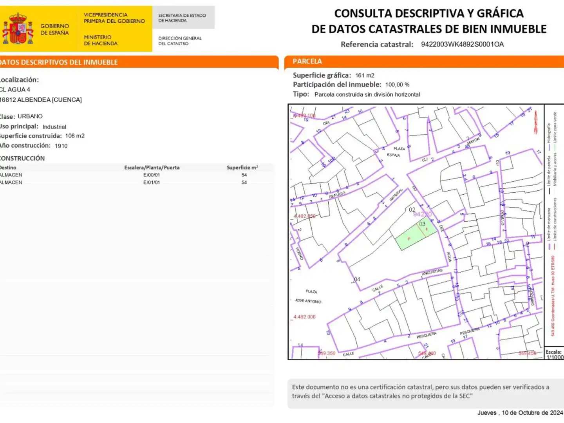Click the use value "Industrial"
Viewport: 564px width, 423px height.
point(54,127)
